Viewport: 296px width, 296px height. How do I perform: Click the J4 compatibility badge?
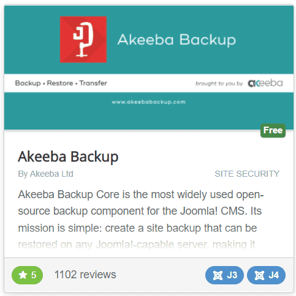(x=266, y=275)
